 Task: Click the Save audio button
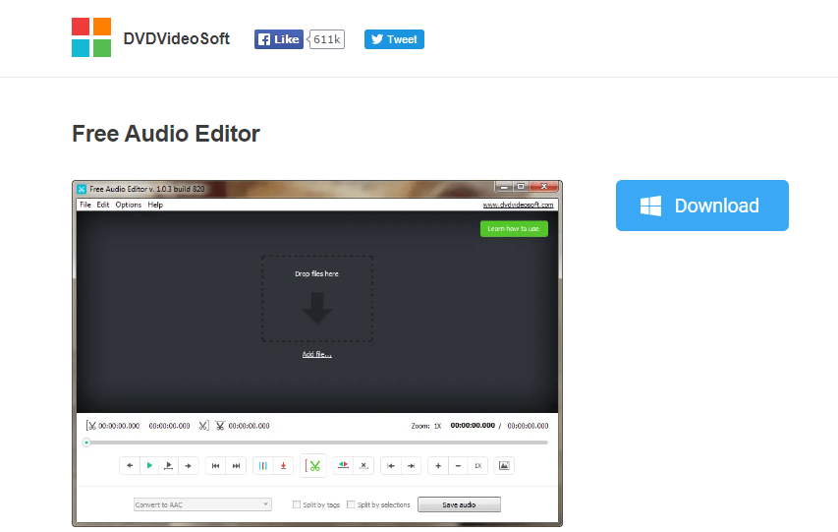click(x=459, y=504)
